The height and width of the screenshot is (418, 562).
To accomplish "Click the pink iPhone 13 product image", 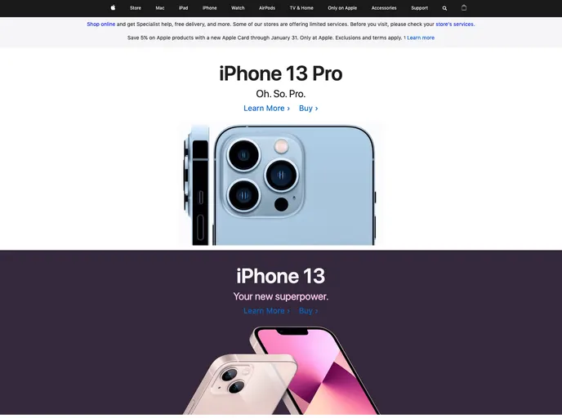I will [x=281, y=370].
